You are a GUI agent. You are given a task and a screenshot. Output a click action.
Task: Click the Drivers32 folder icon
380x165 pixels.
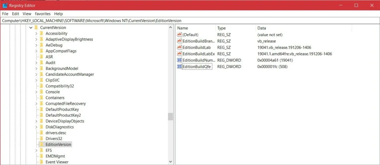[x=42, y=138]
